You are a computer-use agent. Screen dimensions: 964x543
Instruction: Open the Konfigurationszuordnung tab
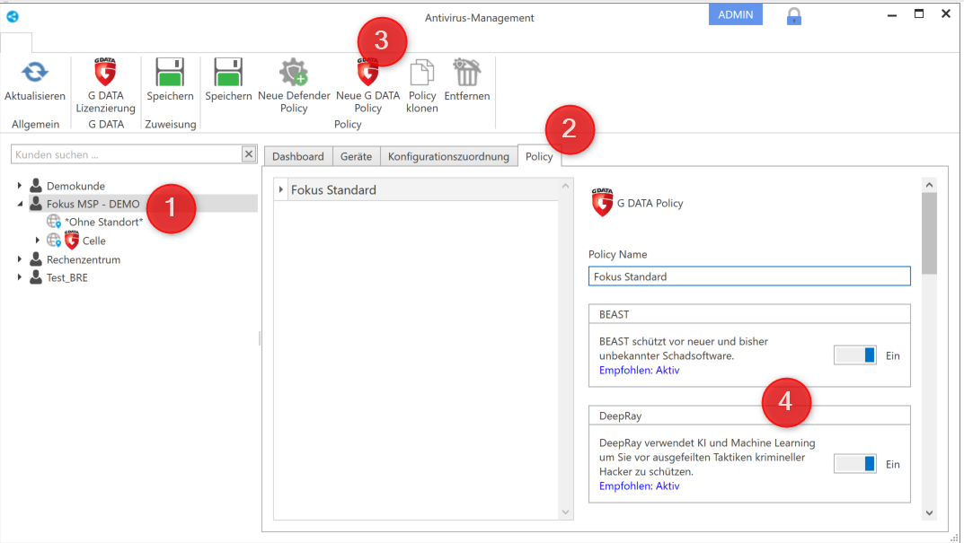click(448, 156)
